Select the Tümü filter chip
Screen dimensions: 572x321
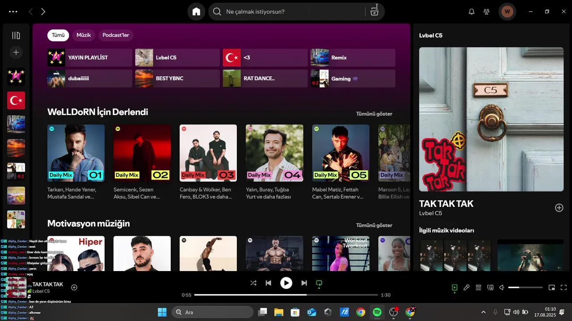(58, 35)
